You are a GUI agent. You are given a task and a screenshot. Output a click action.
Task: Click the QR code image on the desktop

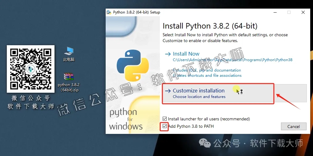[x=31, y=69]
